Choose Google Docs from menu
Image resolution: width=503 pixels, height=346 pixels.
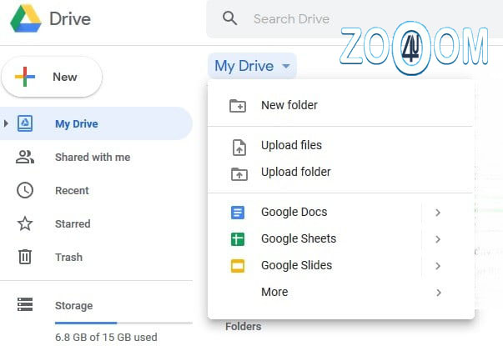tap(340, 212)
